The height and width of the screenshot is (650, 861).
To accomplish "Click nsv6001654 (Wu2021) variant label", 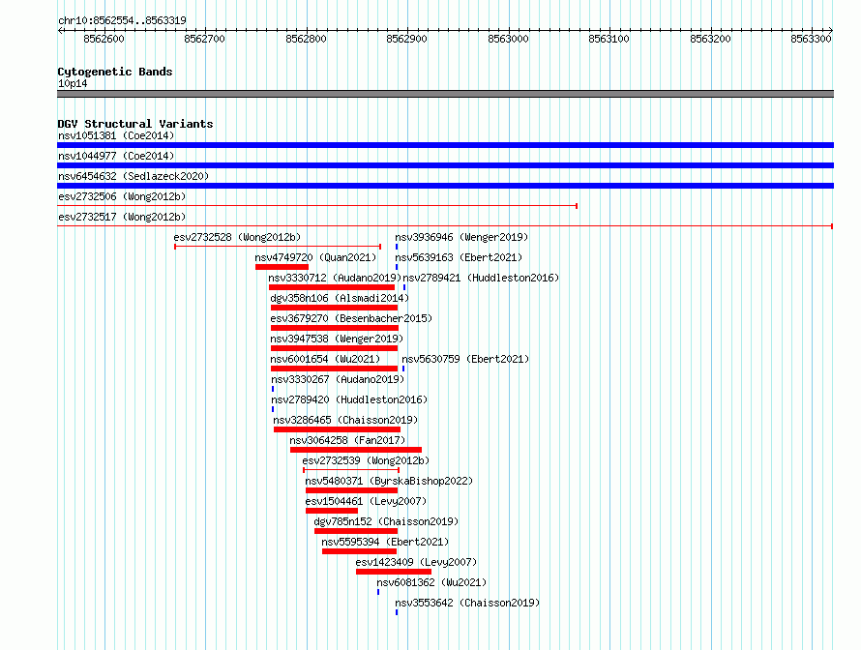I will [325, 359].
